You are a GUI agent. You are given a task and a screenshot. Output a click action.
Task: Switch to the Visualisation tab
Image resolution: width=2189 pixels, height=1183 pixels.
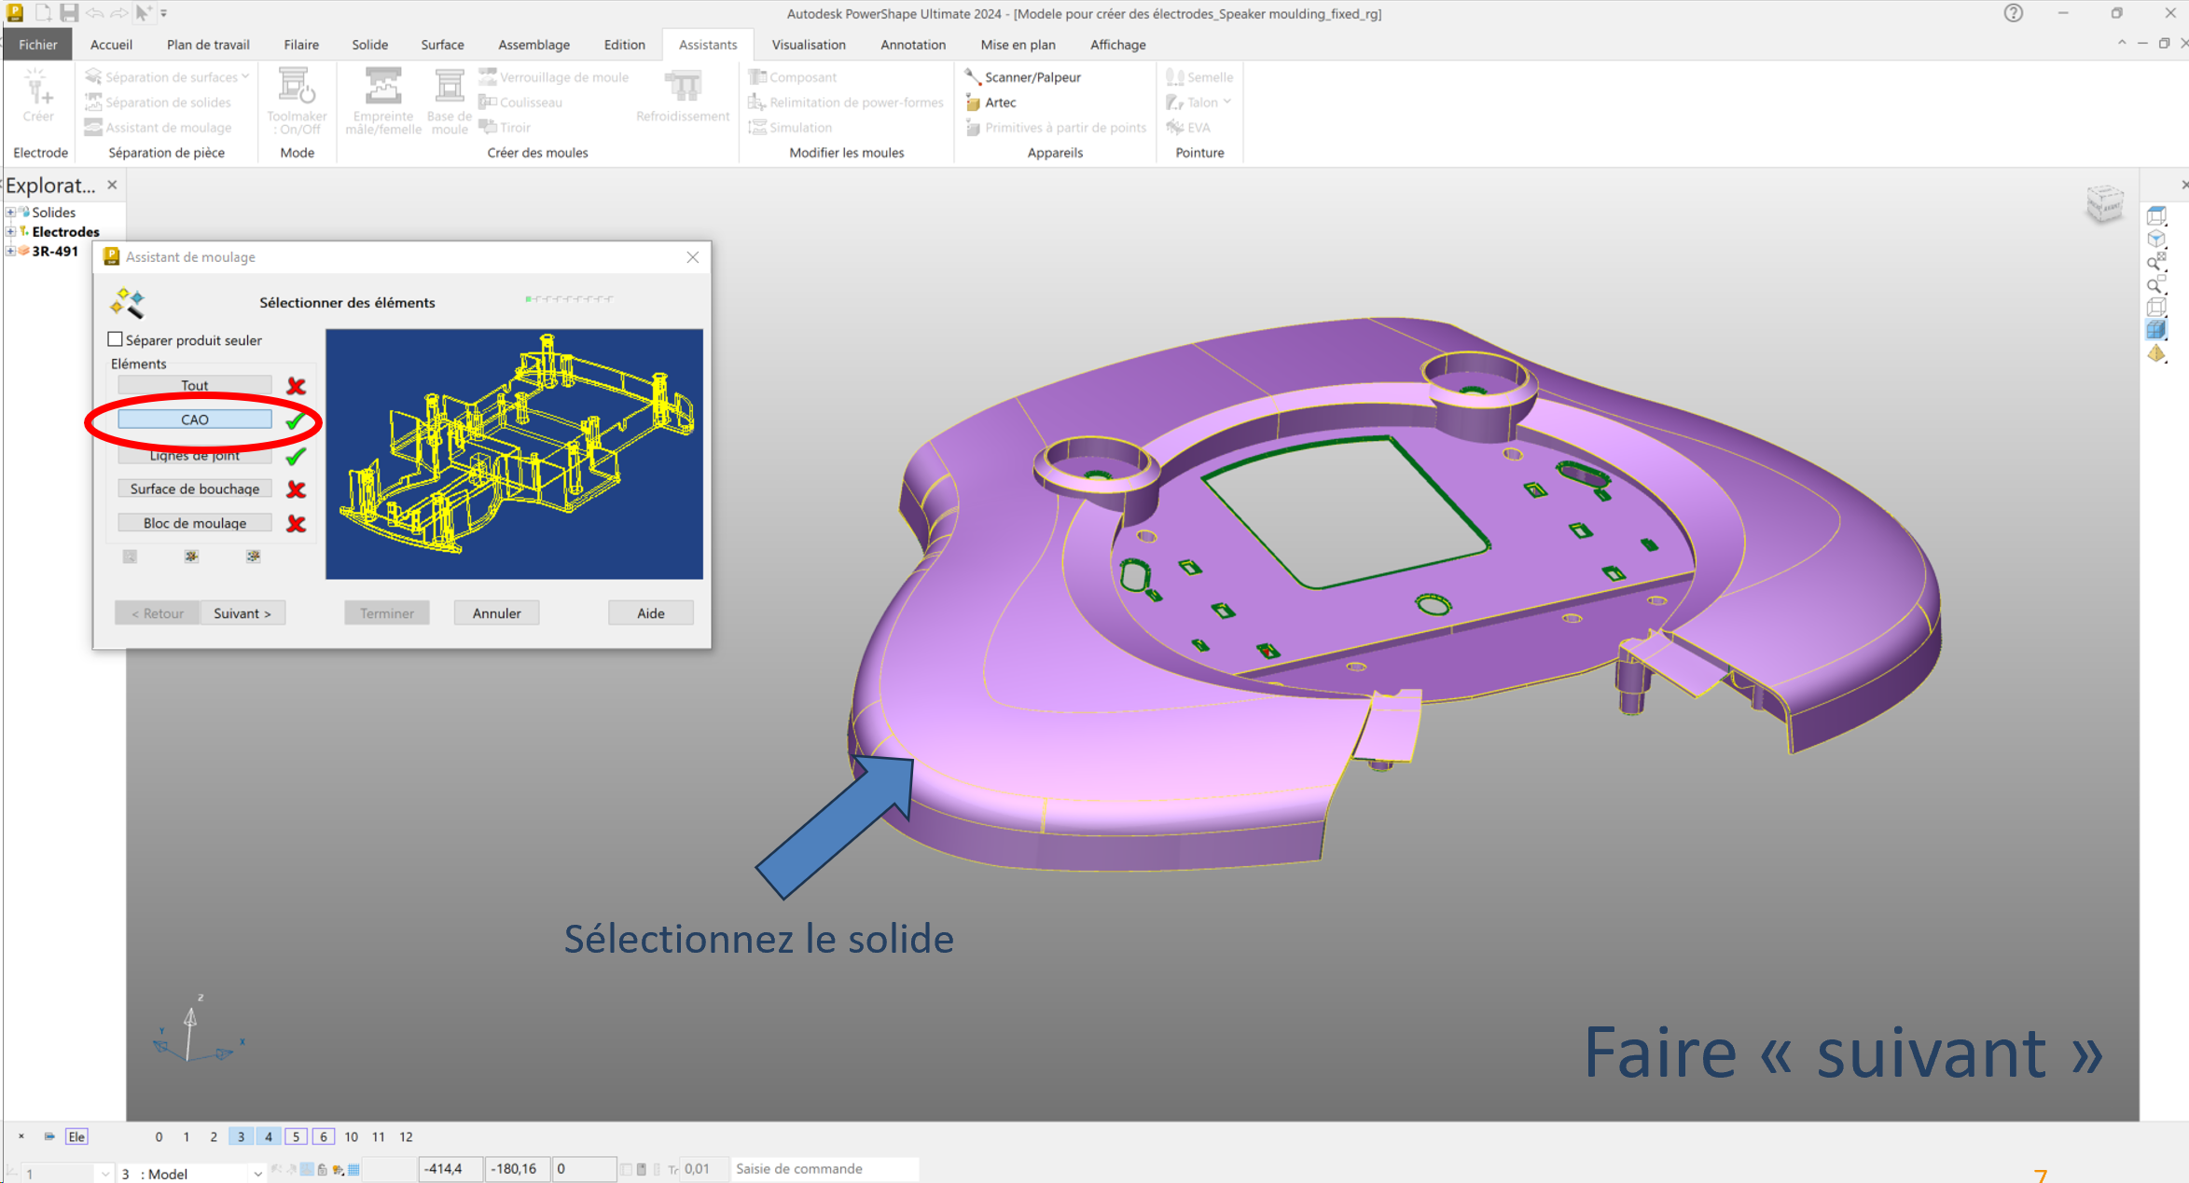(x=809, y=44)
